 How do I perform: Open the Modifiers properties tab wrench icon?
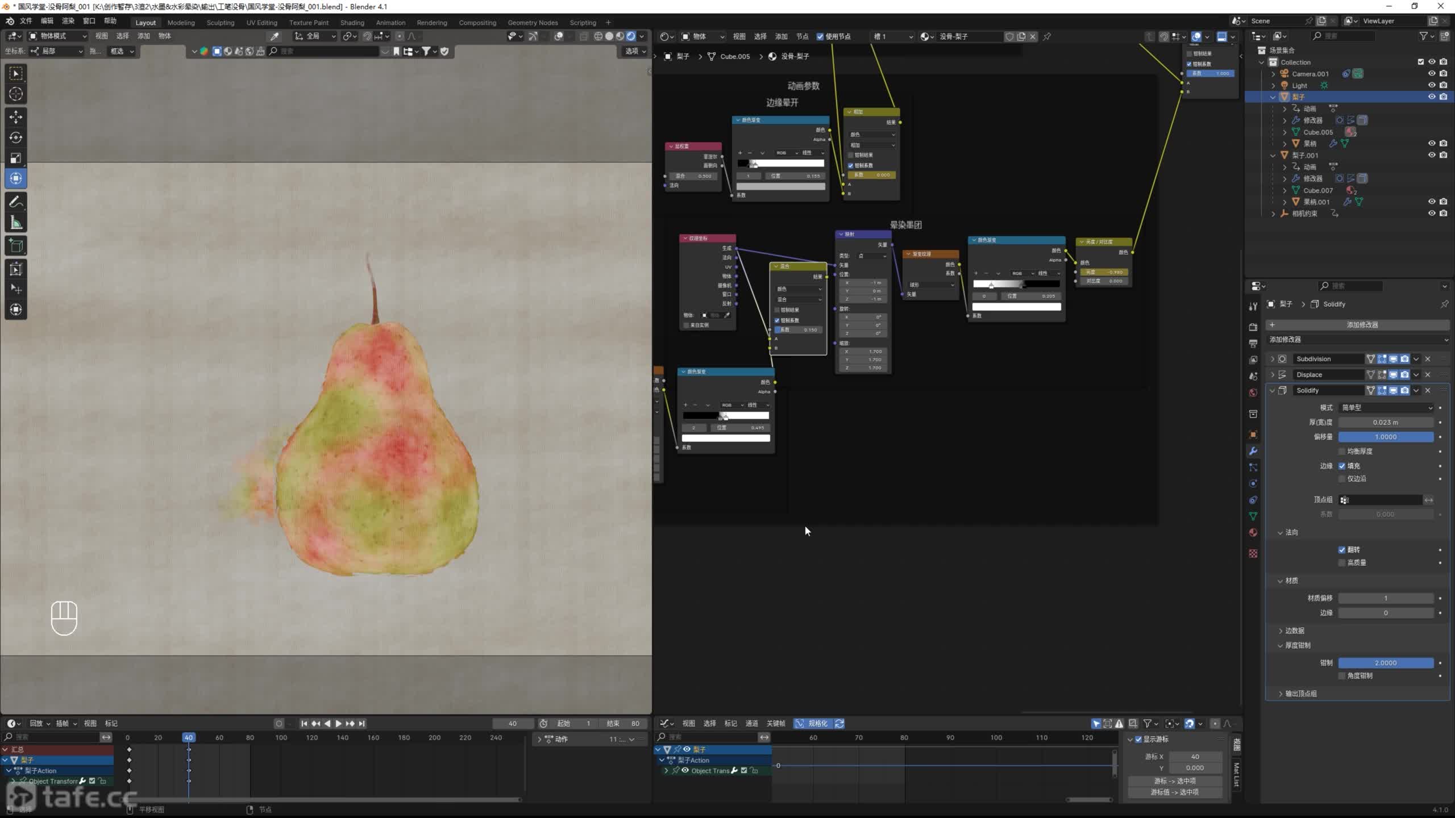[x=1253, y=451]
